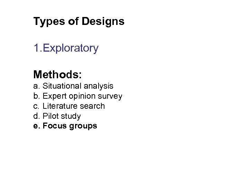
Task: Click the bold word 'Focus'
Action: pos(54,126)
